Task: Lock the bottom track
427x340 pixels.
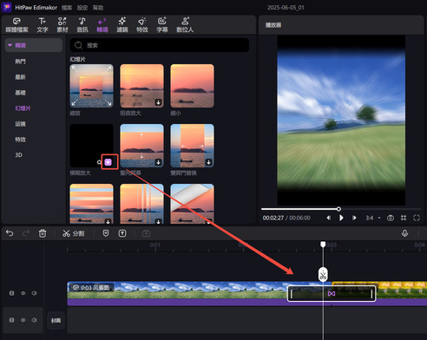Action: 11,320
